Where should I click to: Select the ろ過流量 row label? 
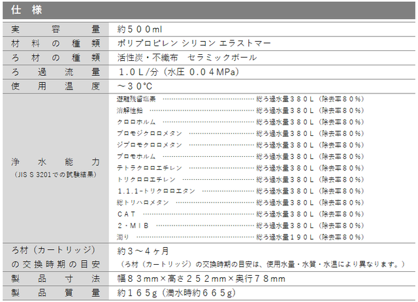coord(56,72)
